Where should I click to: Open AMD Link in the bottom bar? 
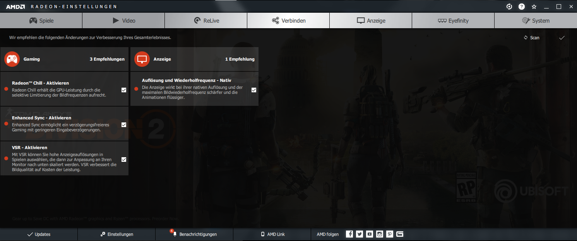272,234
